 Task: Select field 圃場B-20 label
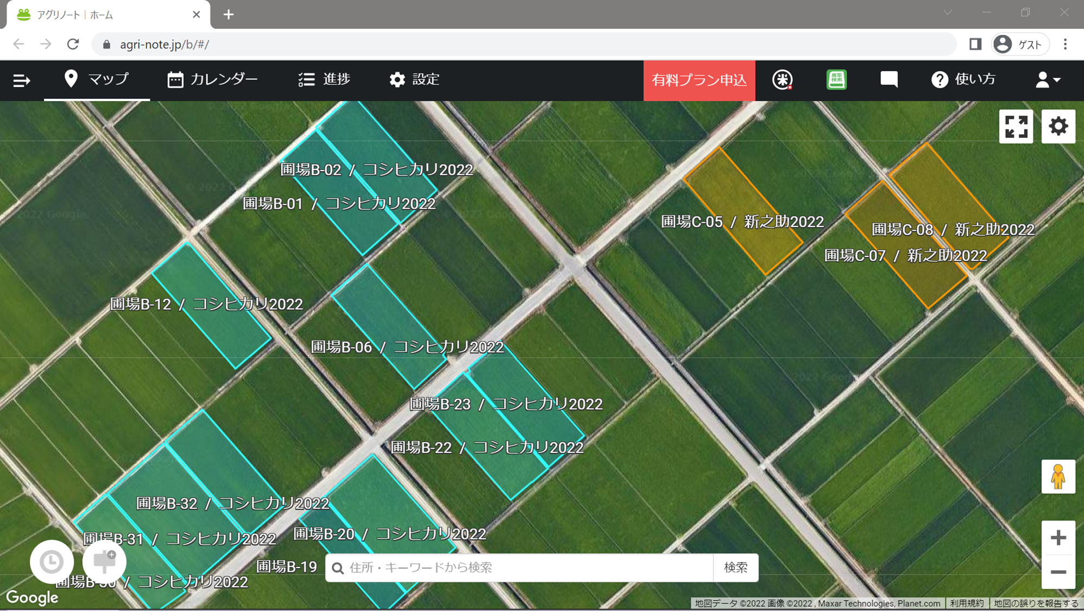pyautogui.click(x=389, y=534)
